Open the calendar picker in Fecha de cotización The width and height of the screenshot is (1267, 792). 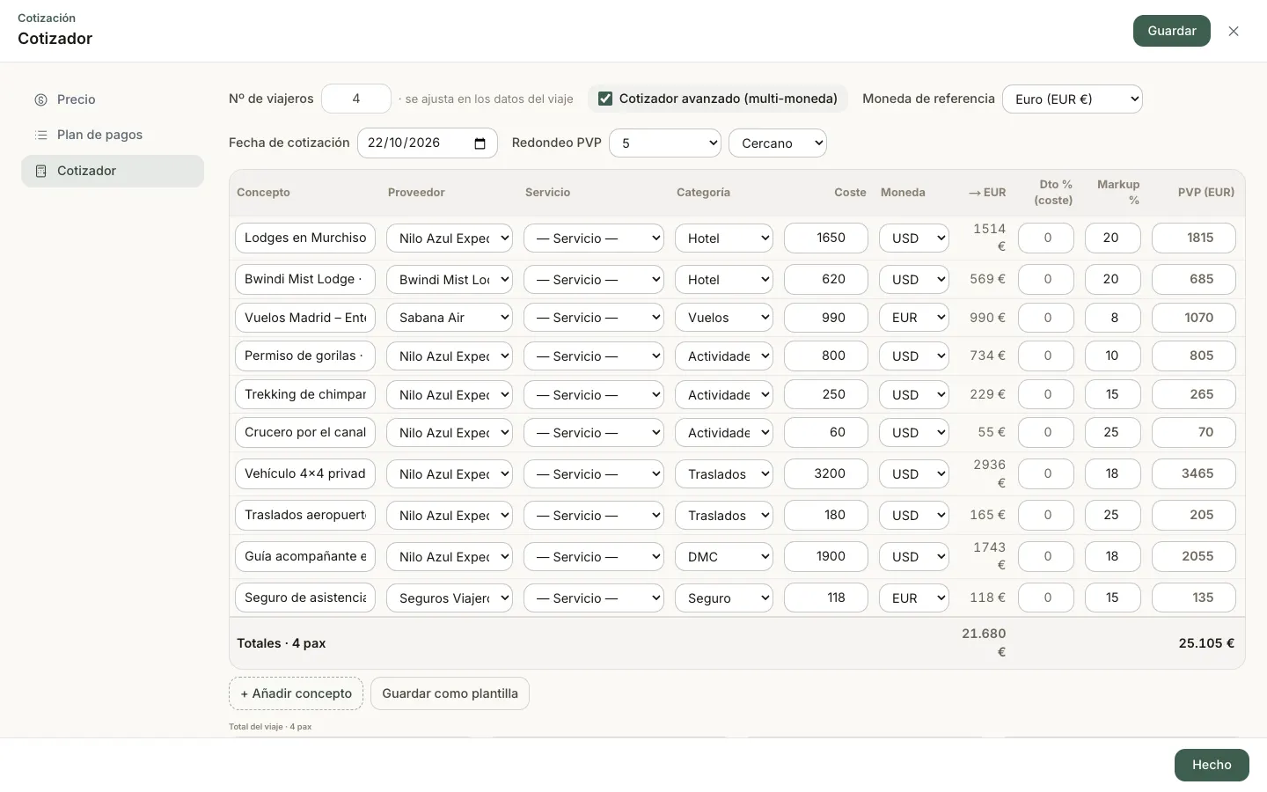point(480,143)
